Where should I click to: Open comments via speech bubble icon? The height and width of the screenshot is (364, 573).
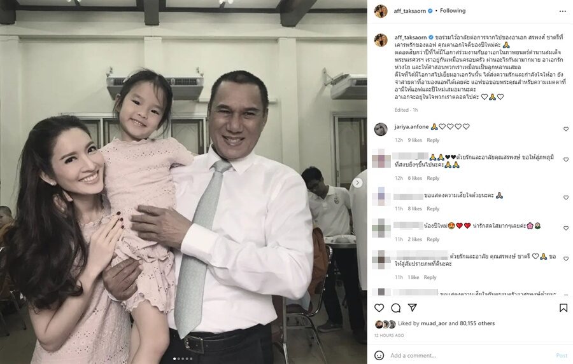(396, 308)
